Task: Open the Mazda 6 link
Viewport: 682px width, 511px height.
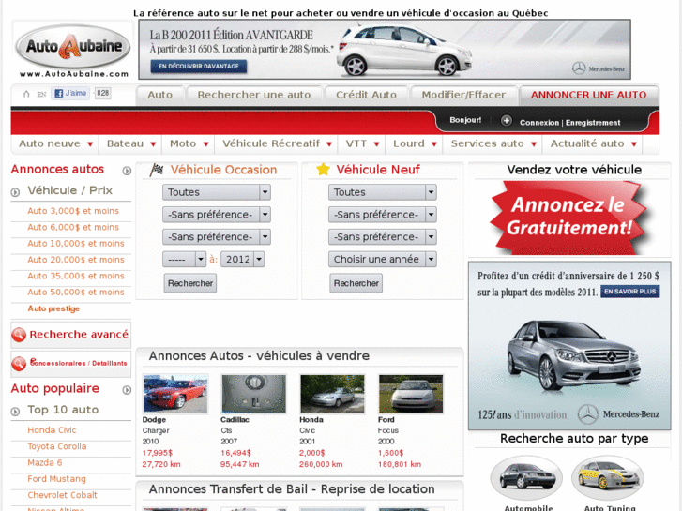Action: [45, 463]
